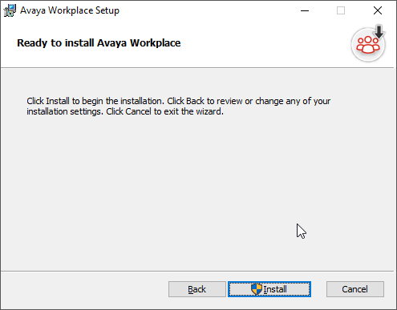Click the Install button to begin installation
This screenshot has height=310, width=397.
pos(269,289)
